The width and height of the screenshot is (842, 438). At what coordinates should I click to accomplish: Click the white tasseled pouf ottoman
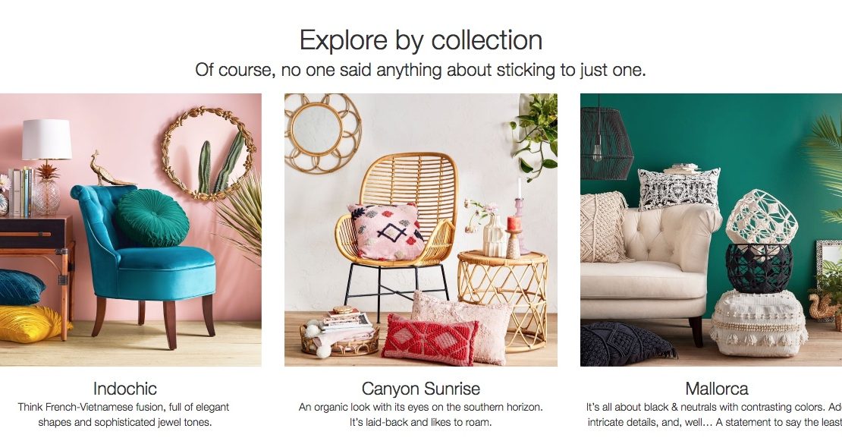(x=759, y=323)
